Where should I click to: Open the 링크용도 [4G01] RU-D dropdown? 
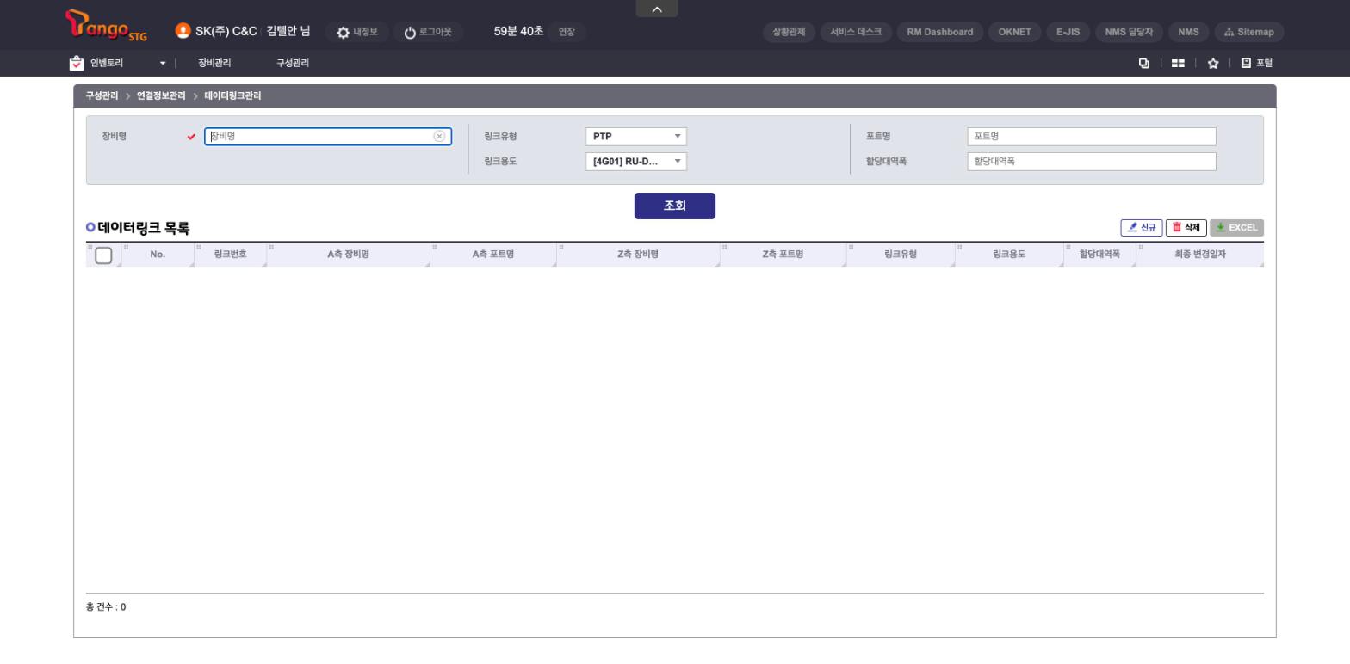636,161
